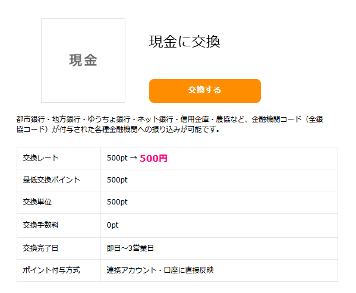Click the 現金に交換 heading
This screenshot has width=356, height=293.
tap(184, 42)
